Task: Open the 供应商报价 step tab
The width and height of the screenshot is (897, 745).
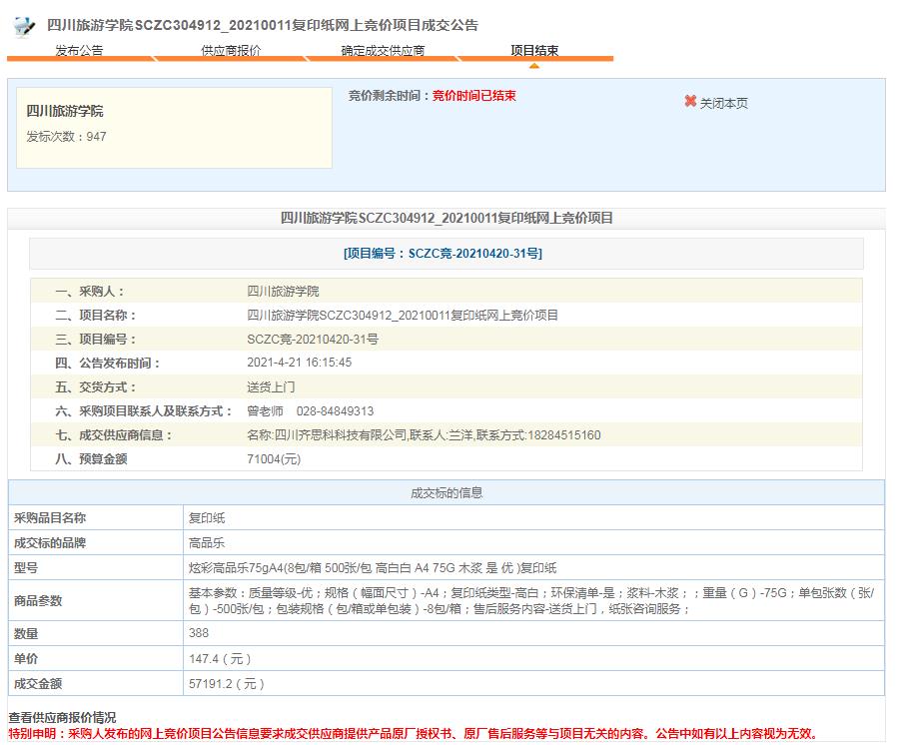Action: point(231,50)
